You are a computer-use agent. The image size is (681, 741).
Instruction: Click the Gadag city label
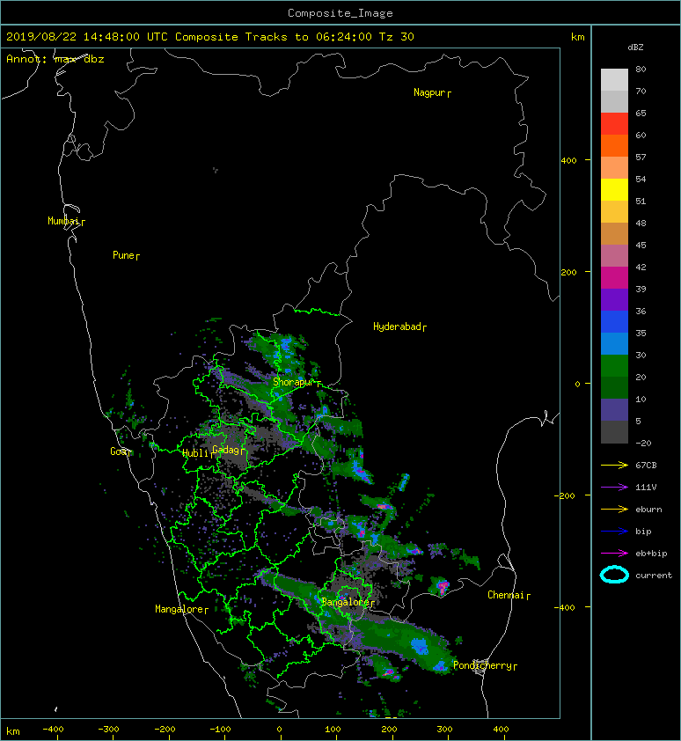tap(226, 450)
